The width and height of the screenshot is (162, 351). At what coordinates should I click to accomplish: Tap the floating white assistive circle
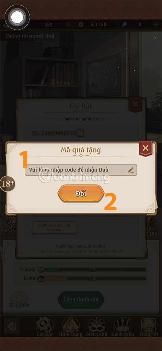(17, 17)
